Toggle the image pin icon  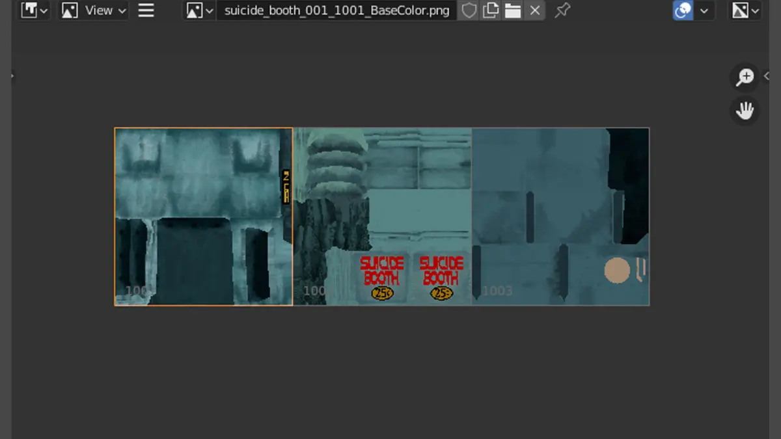pyautogui.click(x=562, y=10)
